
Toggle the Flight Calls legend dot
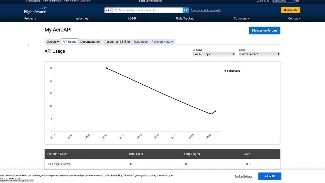(x=225, y=71)
